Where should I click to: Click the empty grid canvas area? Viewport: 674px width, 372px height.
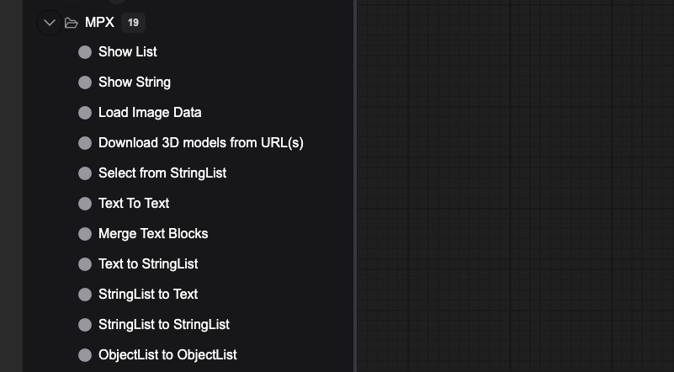pos(515,186)
